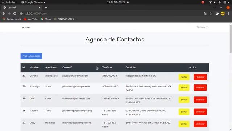Click the phone number 778-374-6567
232x131 pixels.
click(110, 99)
